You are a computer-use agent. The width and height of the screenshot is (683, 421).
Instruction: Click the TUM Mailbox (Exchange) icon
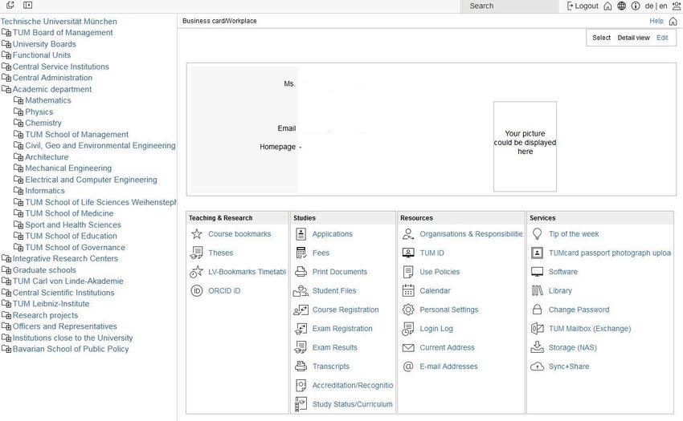coord(537,328)
